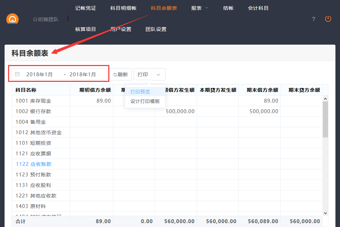Select 打印预览 from print menu
This screenshot has width=340, height=227.
(x=140, y=92)
